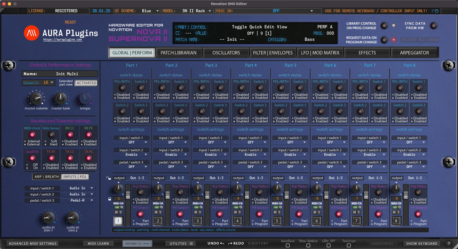The image size is (458, 249).
Task: Click the Show Keyboard button
Action: 421,243
